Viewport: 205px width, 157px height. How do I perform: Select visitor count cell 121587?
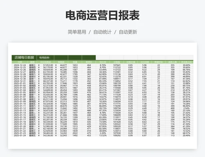point(117,90)
